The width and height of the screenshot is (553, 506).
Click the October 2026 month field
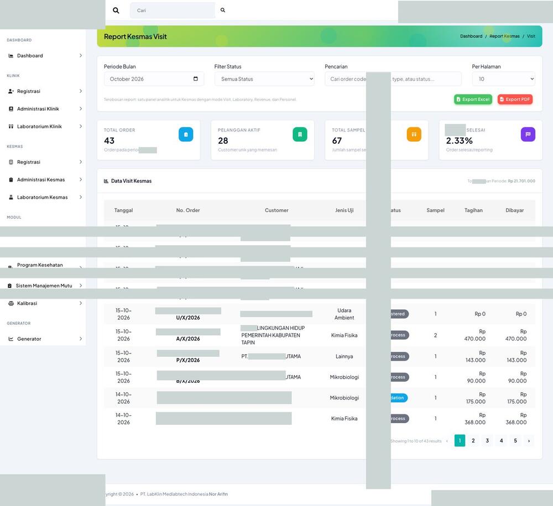(154, 79)
